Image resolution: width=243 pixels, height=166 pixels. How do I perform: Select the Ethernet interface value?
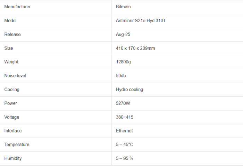coord(124,131)
